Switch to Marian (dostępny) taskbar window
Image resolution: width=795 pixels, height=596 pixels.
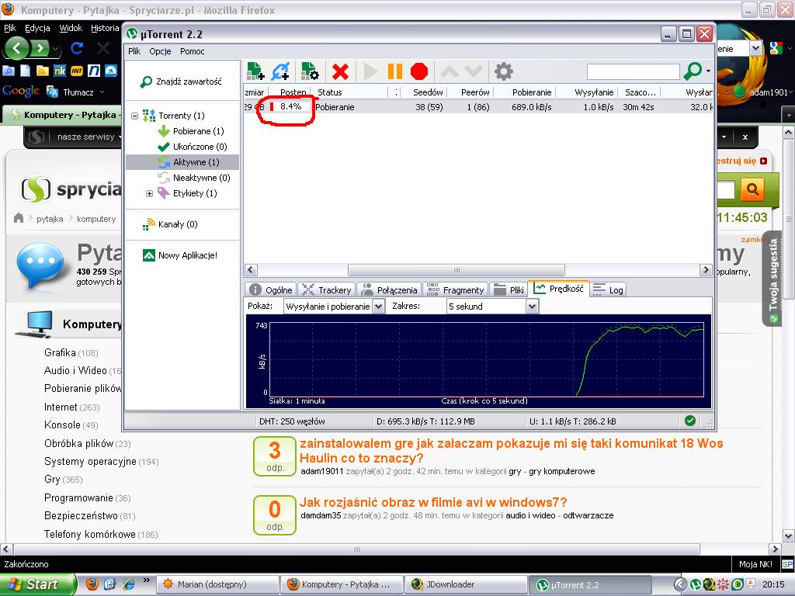218,584
